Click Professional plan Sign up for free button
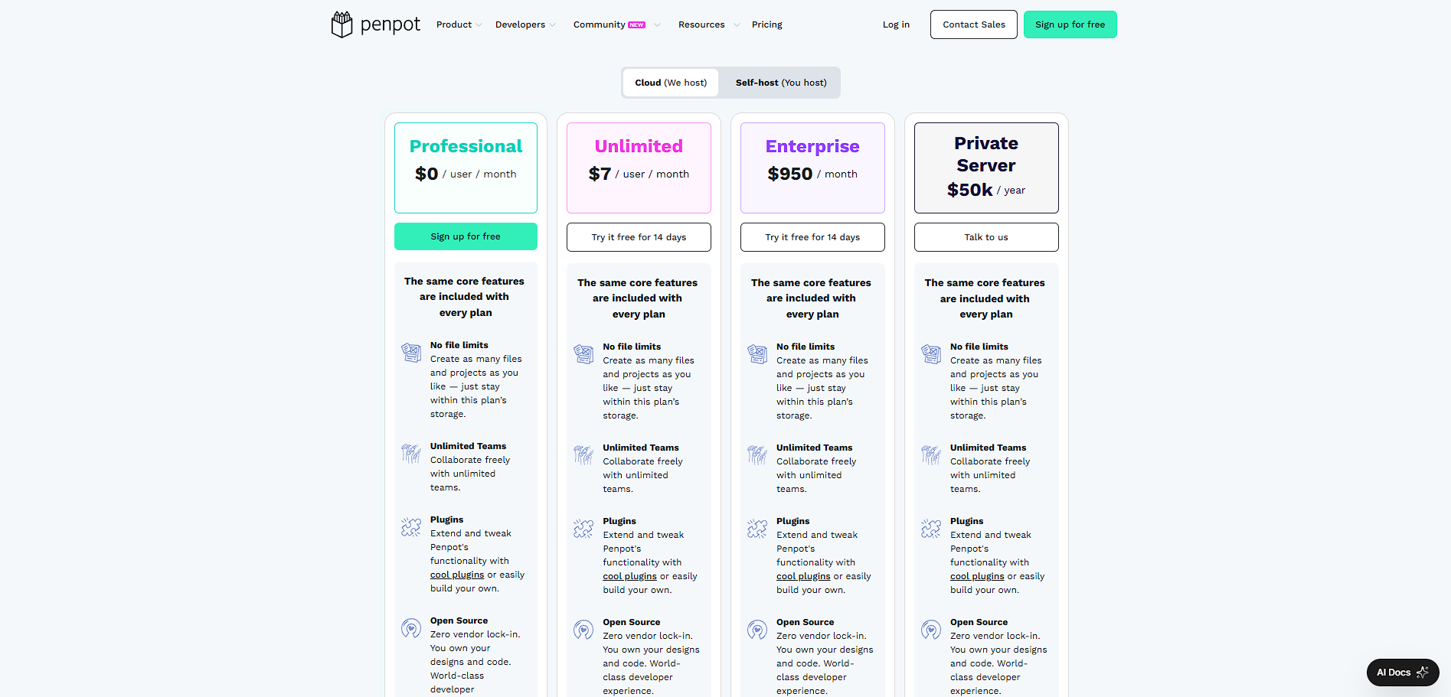 coord(466,236)
